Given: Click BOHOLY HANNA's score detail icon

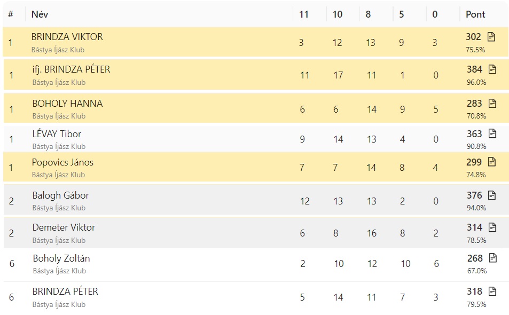Looking at the screenshot, I should [x=492, y=104].
